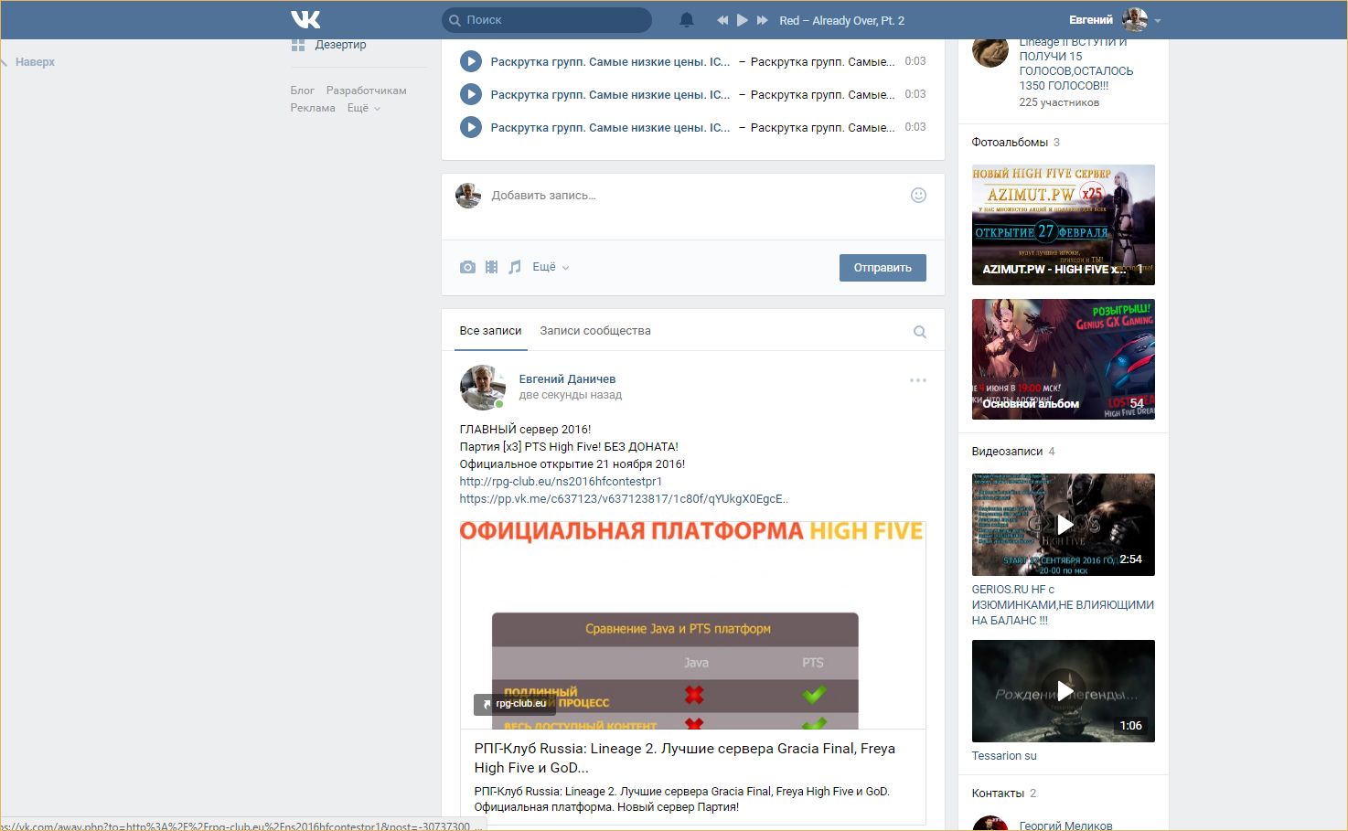The image size is (1348, 831).
Task: Open GERIOS.RU HF video title link
Action: pos(1063,604)
